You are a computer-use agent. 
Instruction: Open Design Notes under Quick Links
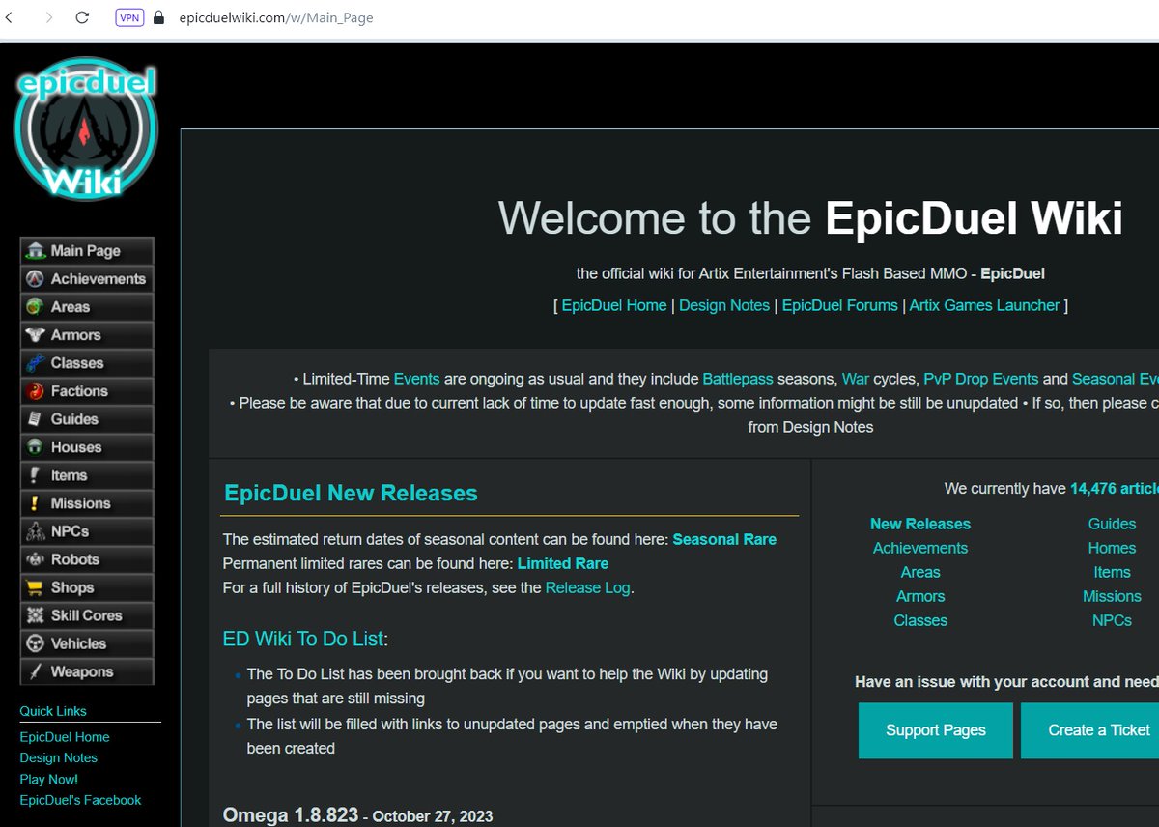click(x=59, y=758)
